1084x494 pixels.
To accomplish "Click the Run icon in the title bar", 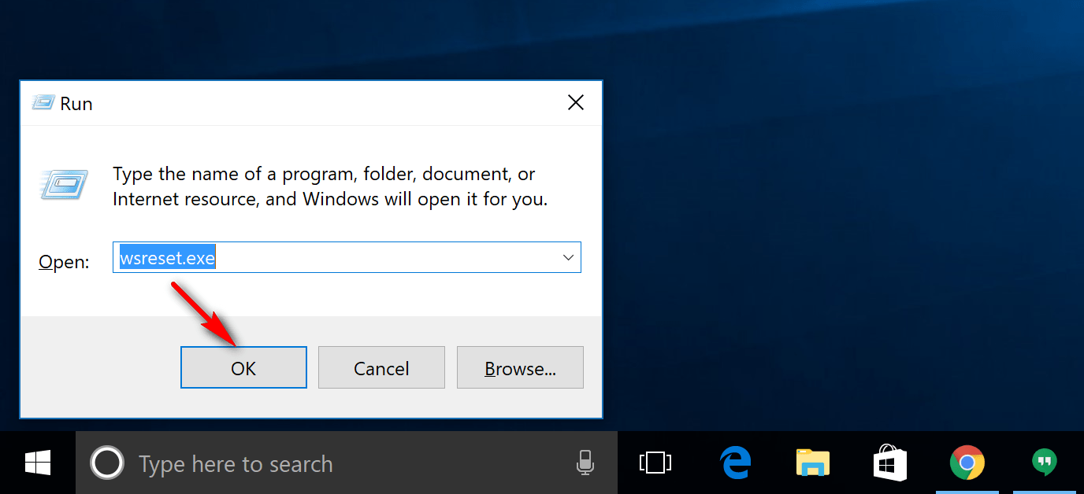I will (43, 102).
